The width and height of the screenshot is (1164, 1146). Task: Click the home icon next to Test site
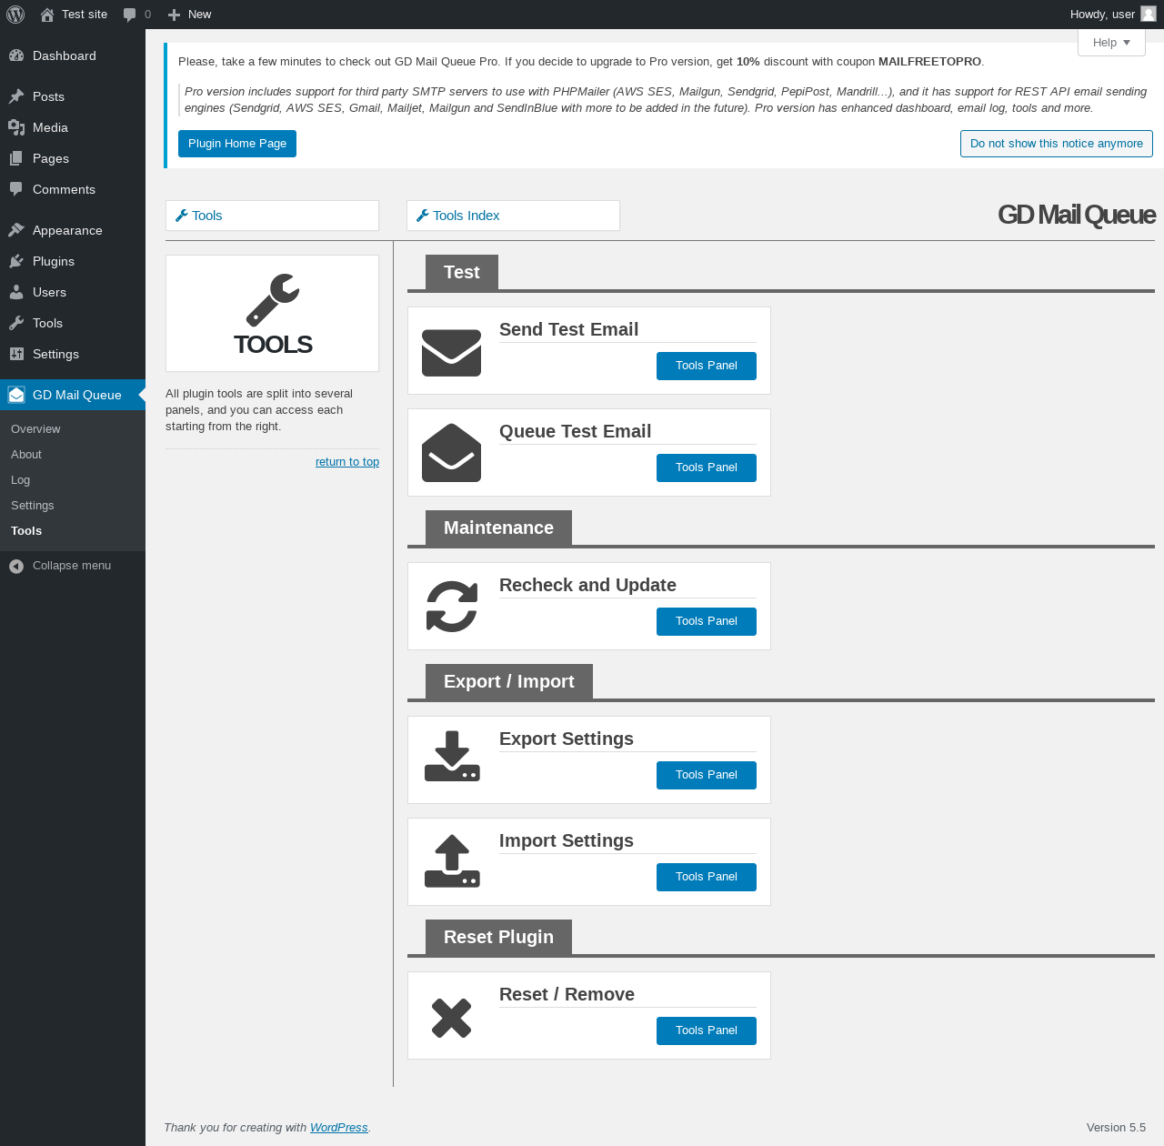[47, 15]
